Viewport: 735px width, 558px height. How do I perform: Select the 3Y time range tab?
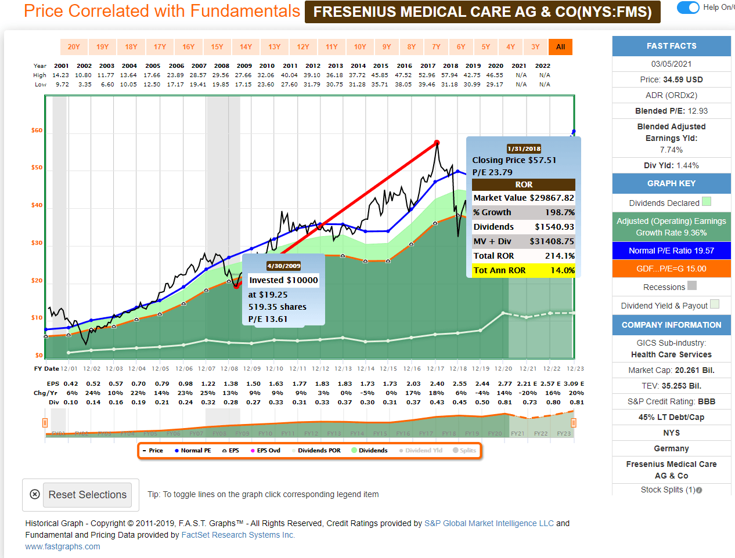pyautogui.click(x=535, y=47)
